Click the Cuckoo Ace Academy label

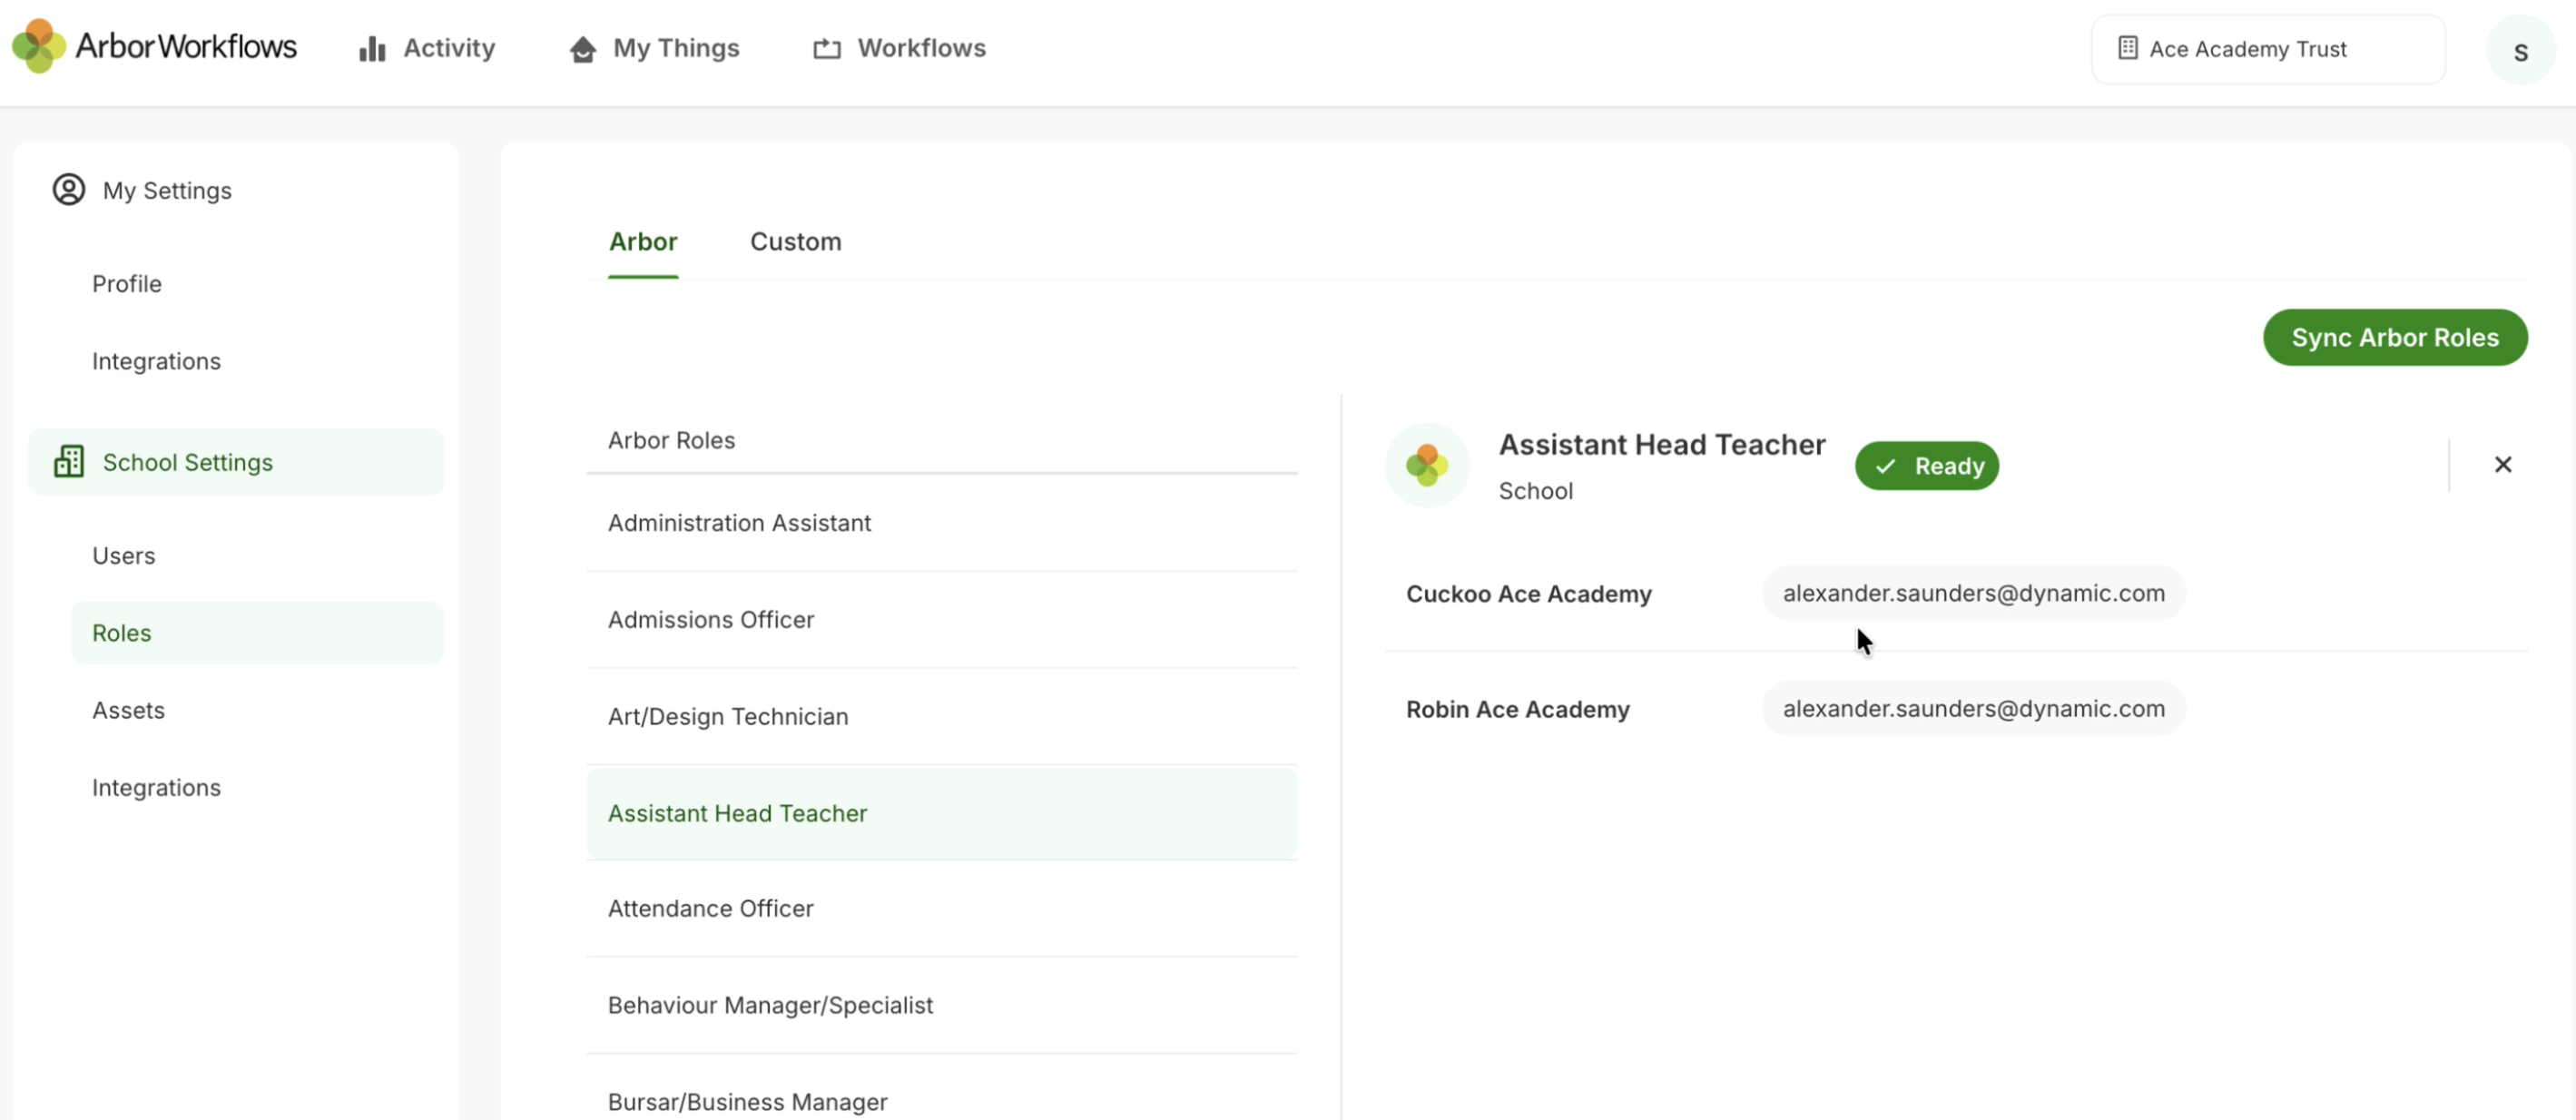pyautogui.click(x=1529, y=594)
